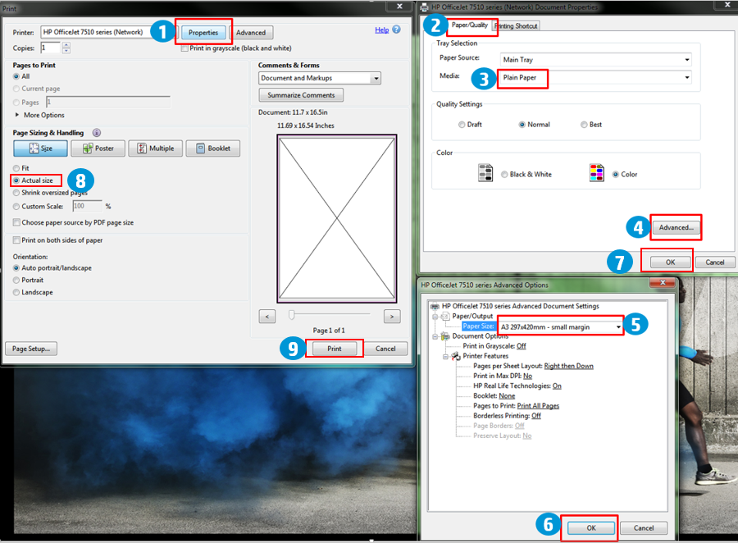Enable Print on both sides of paper
This screenshot has width=738, height=543.
(16, 240)
